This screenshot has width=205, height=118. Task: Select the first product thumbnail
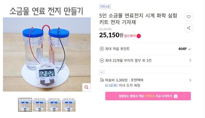[25, 105]
